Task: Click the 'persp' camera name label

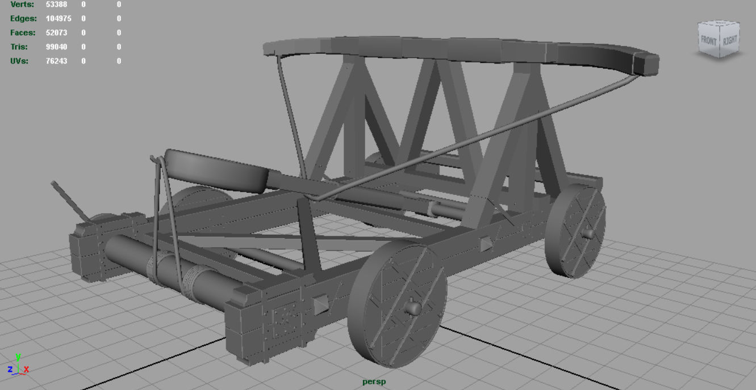Action: click(374, 381)
